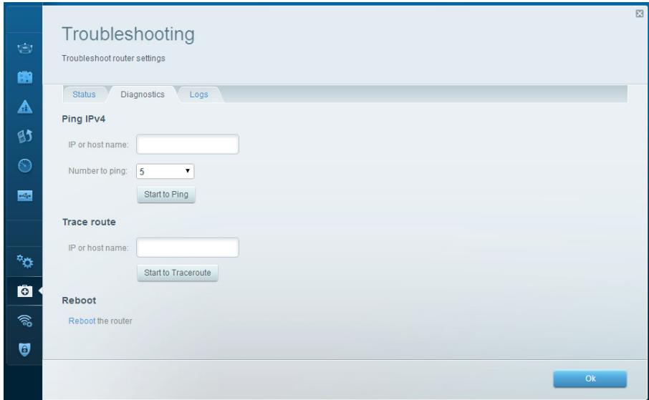Click the Start to Ping button

coord(166,195)
